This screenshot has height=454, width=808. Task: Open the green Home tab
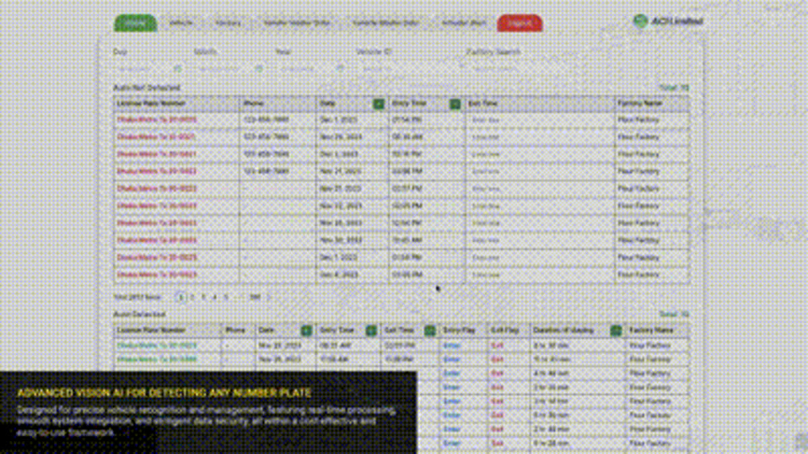pos(135,23)
